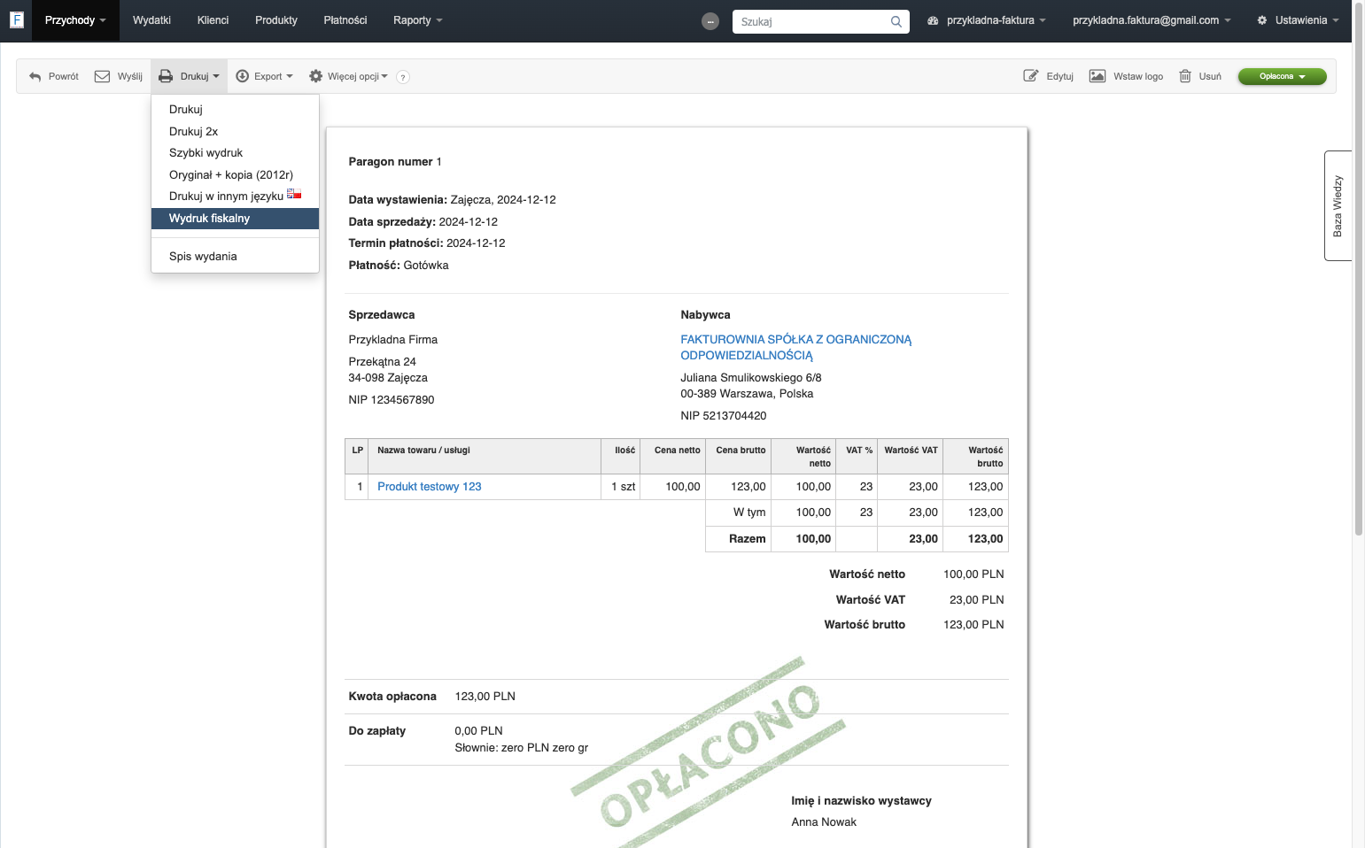This screenshot has width=1365, height=848.
Task: Open the FAKTUROWNIA SPÓŁKA buyer link
Action: tap(795, 347)
